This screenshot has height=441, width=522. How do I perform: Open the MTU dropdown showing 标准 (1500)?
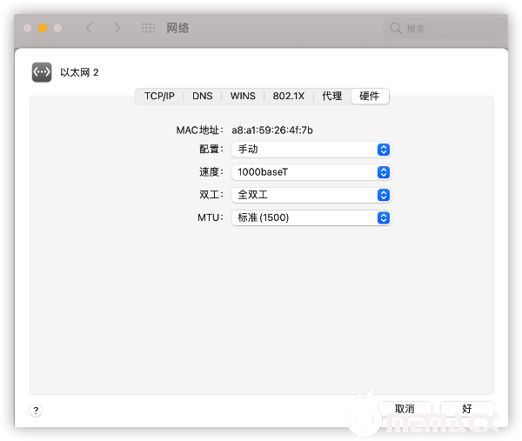click(311, 217)
